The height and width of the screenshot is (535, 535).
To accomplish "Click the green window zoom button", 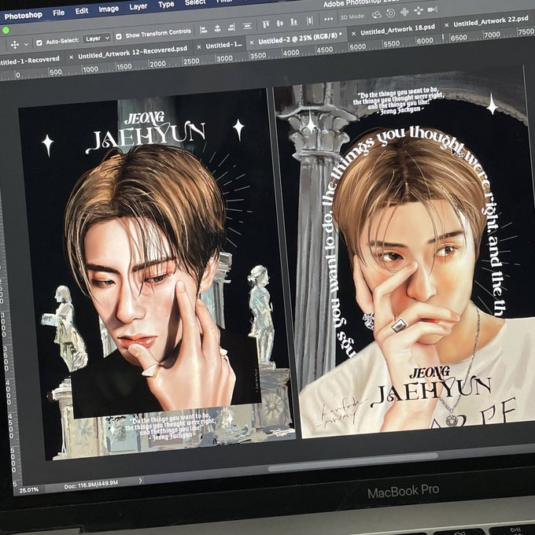I will pos(6,31).
